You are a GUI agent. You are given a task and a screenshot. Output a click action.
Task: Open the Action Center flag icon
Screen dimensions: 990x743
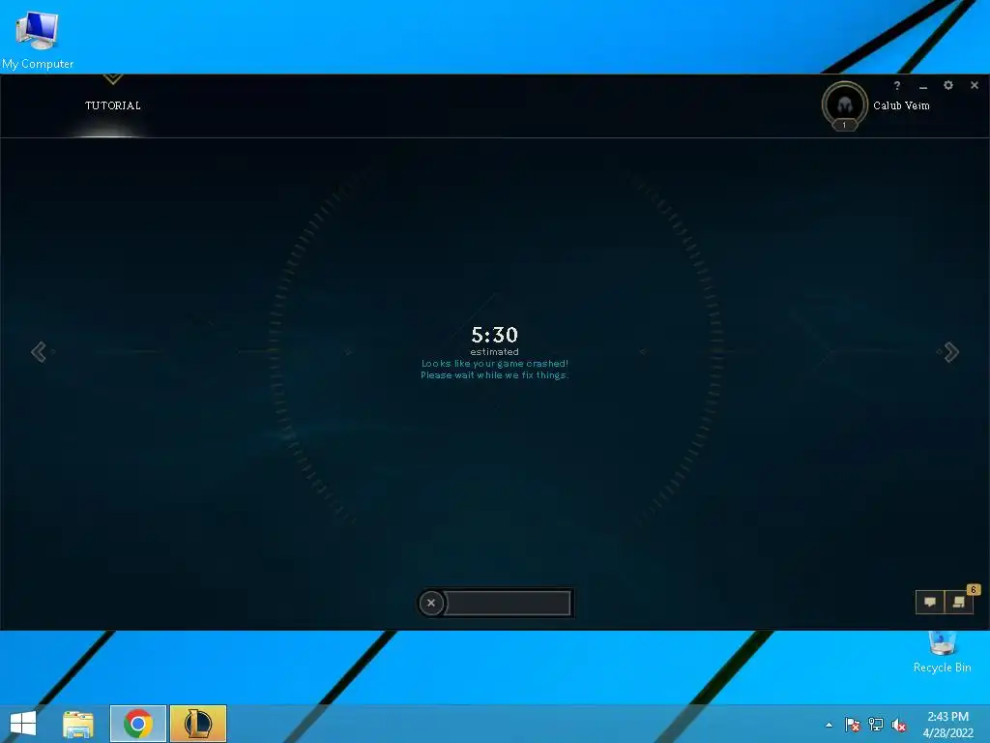pos(852,725)
